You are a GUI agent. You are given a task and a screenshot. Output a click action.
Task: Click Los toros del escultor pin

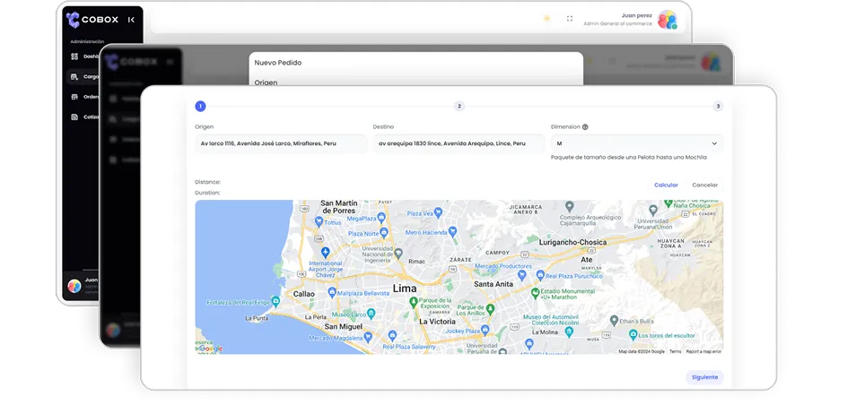tap(633, 335)
